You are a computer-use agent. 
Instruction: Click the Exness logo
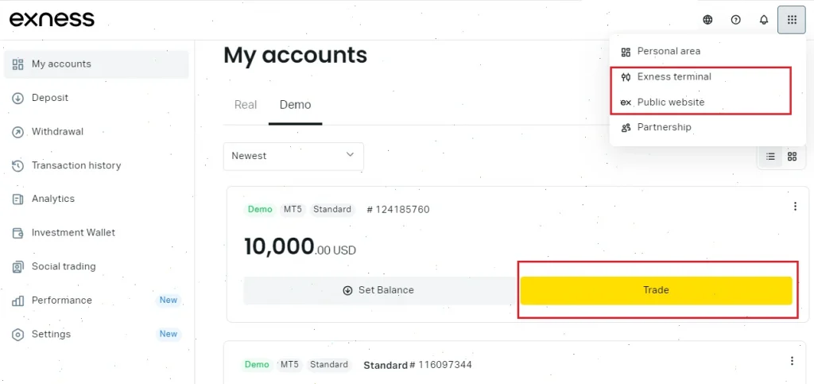(x=52, y=20)
